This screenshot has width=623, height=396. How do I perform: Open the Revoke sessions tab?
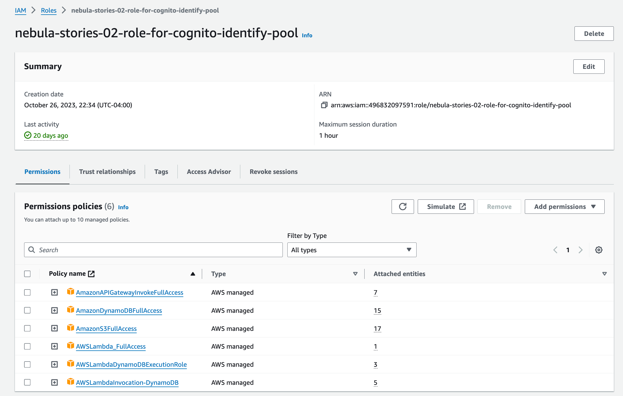[x=273, y=171]
